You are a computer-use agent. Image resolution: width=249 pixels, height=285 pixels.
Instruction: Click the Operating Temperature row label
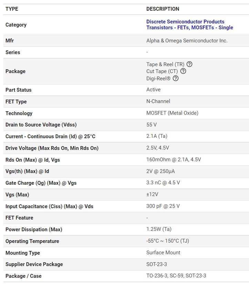(32, 241)
